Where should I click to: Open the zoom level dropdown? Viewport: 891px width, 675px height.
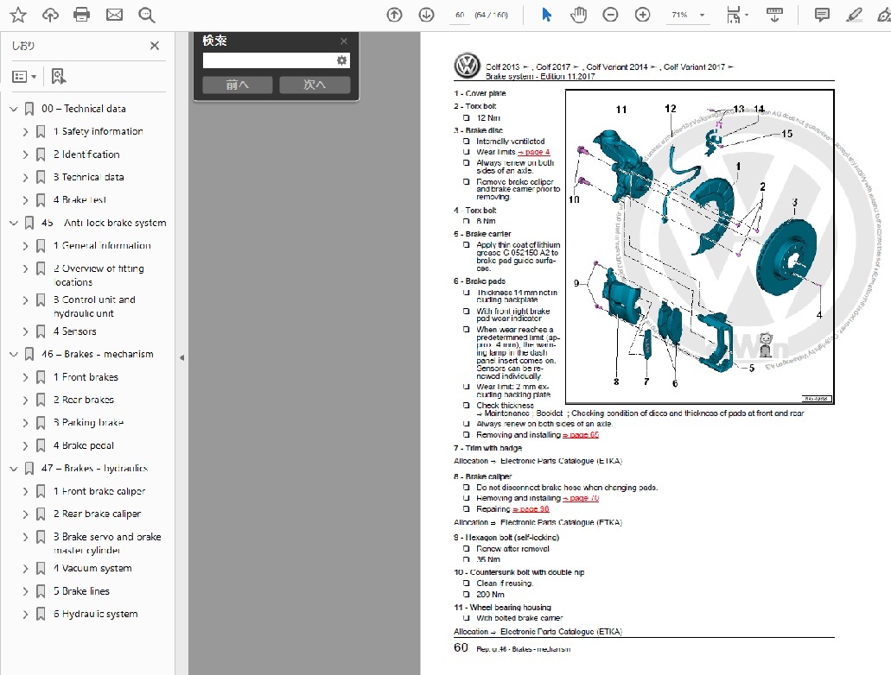(x=703, y=15)
